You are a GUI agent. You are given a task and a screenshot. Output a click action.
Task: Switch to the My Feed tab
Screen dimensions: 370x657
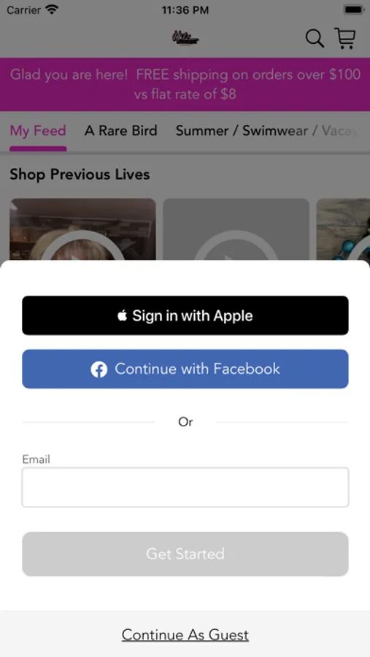[x=38, y=131]
